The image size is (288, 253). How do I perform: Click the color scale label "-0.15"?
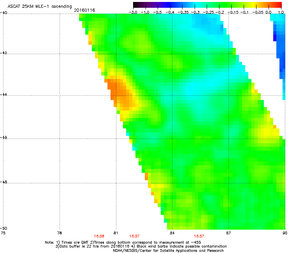[x=233, y=12]
